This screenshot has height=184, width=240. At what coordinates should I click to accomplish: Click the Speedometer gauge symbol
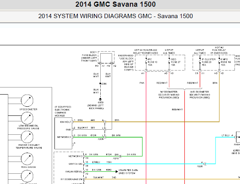[27, 100]
